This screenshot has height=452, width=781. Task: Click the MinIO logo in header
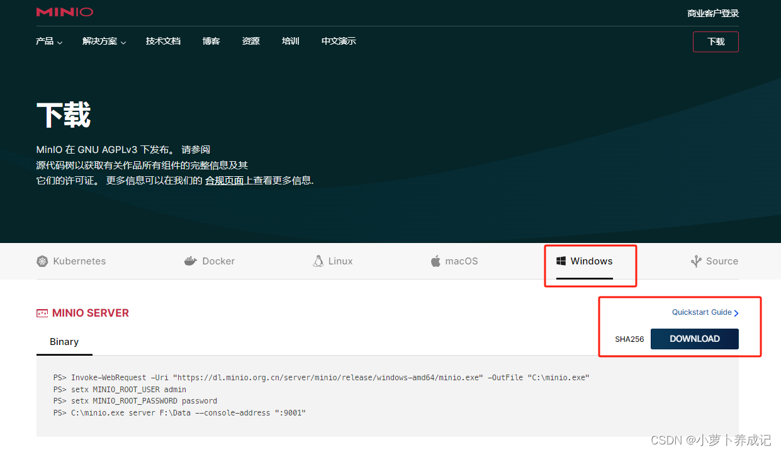65,12
